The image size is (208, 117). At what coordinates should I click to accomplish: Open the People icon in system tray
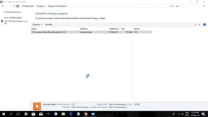pos(174,114)
